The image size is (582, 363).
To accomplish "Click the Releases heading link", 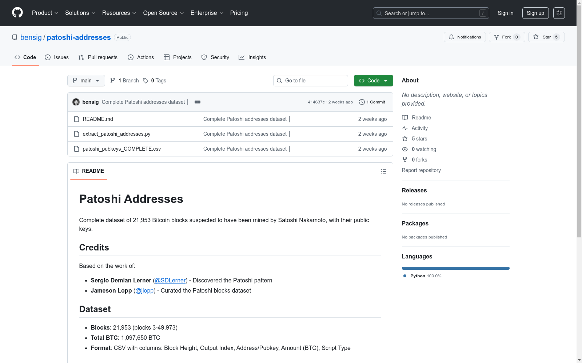I will click(x=414, y=190).
